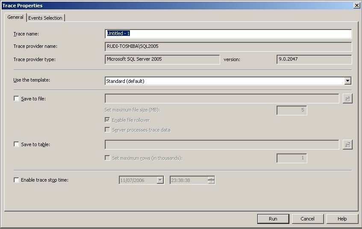Expand the stop date picker dropdown
This screenshot has height=229, width=362.
(160, 180)
